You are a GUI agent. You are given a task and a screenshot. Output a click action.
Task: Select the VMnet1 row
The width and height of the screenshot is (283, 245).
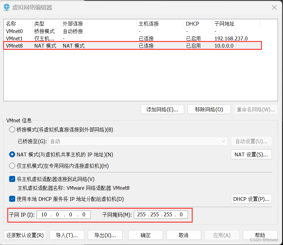pos(132,38)
